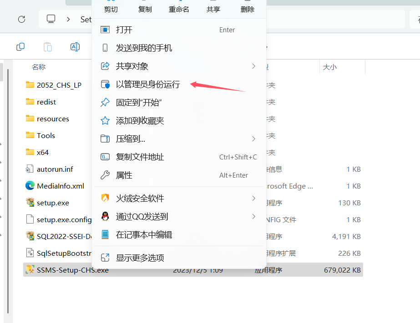Open 火绒安全软件 via its shield icon
The image size is (420, 323).
tap(104, 199)
